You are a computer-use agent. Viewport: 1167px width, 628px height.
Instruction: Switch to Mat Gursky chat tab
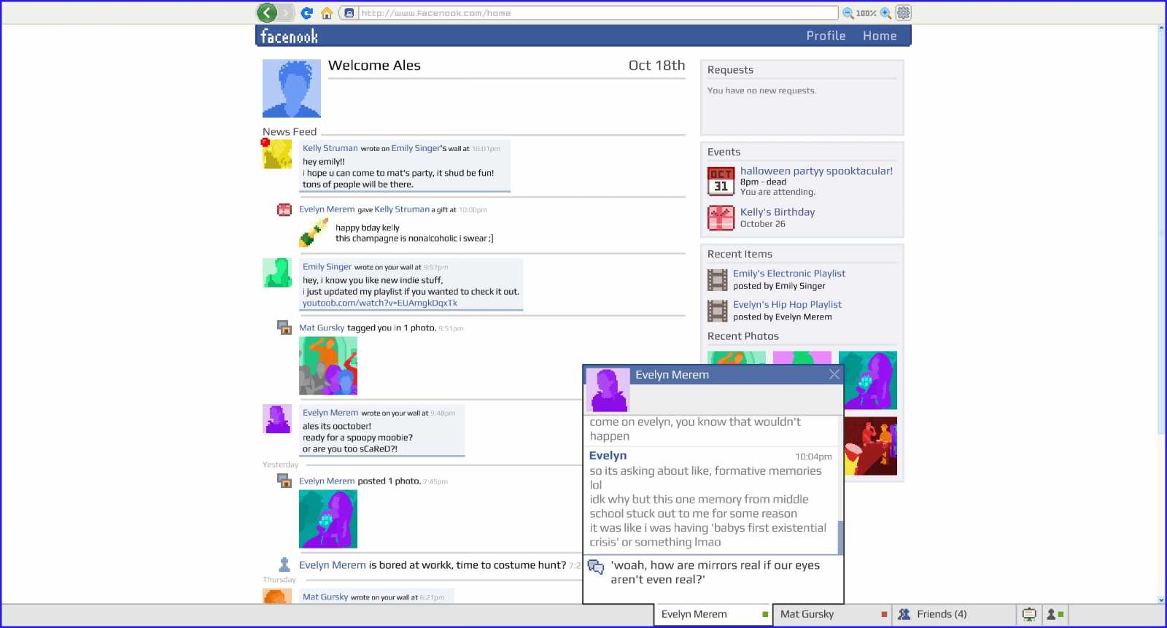click(831, 615)
